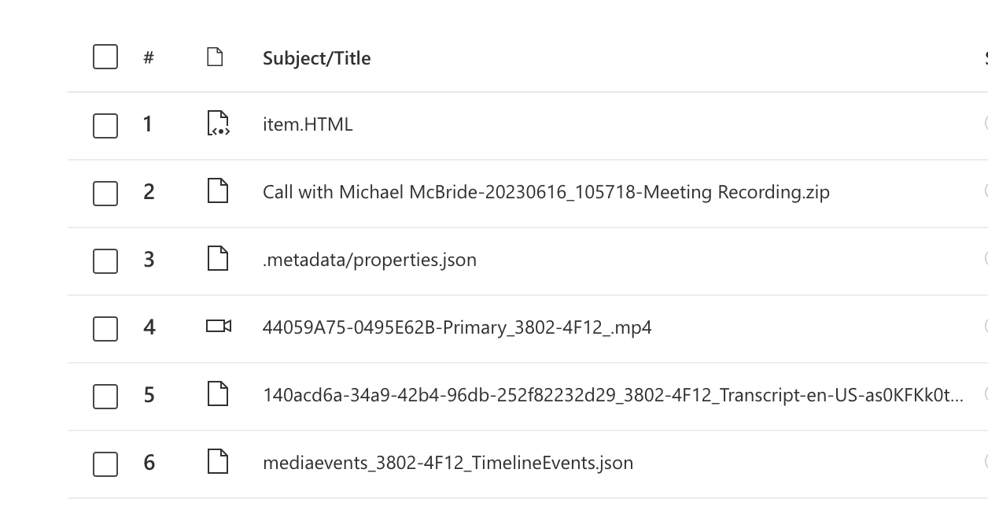
Task: Open Call with Michael McBride Meeting Recording.zip
Action: 546,192
